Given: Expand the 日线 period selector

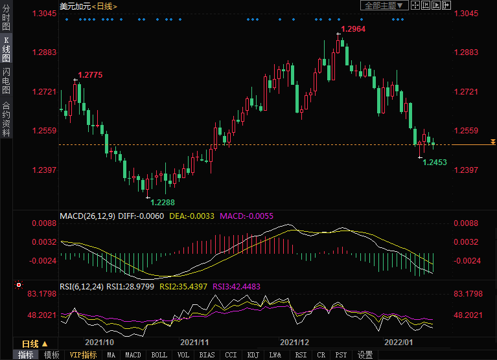Looking at the screenshot, I should [34, 344].
